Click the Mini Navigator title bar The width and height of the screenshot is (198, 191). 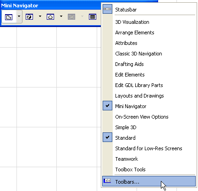click(x=50, y=5)
